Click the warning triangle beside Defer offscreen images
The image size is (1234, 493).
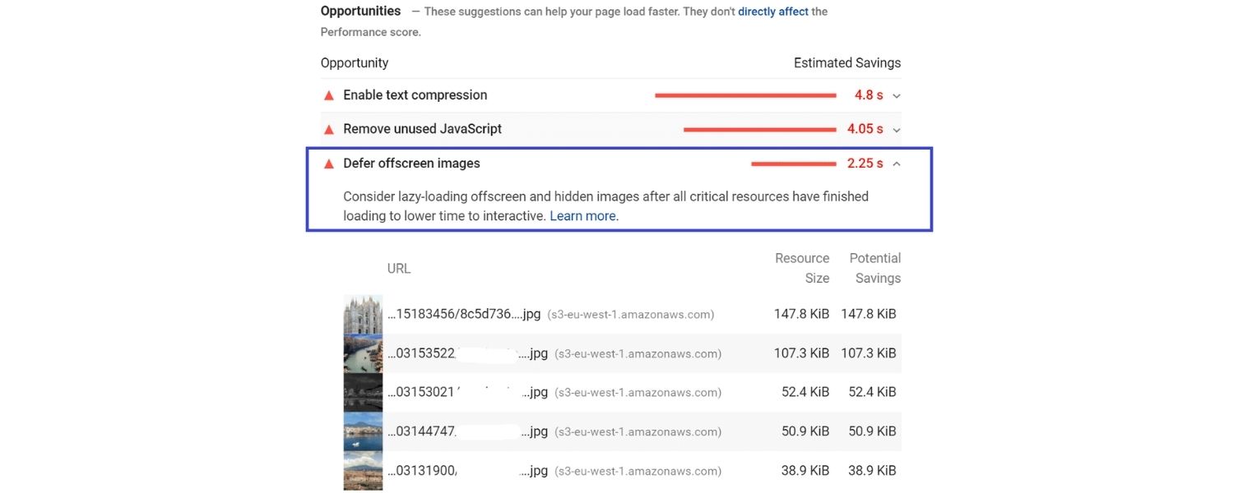pos(328,163)
